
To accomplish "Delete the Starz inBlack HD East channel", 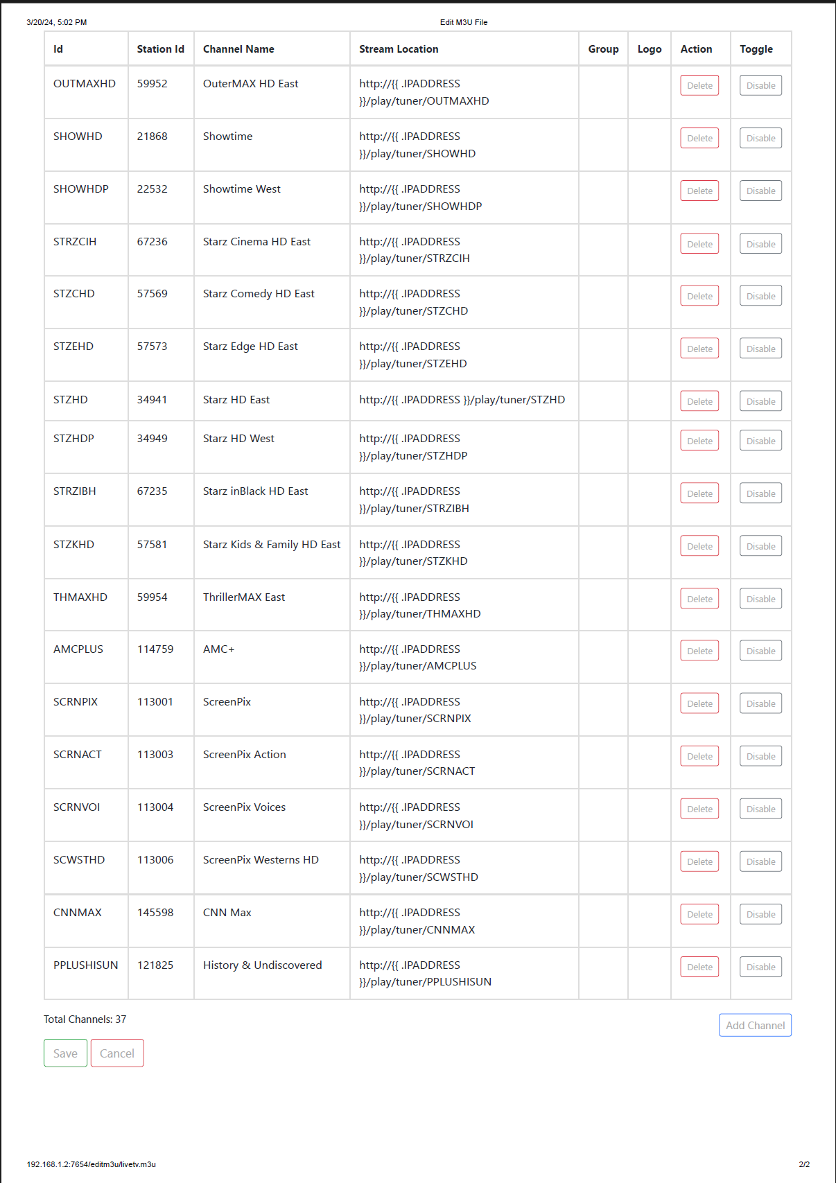I will click(699, 494).
